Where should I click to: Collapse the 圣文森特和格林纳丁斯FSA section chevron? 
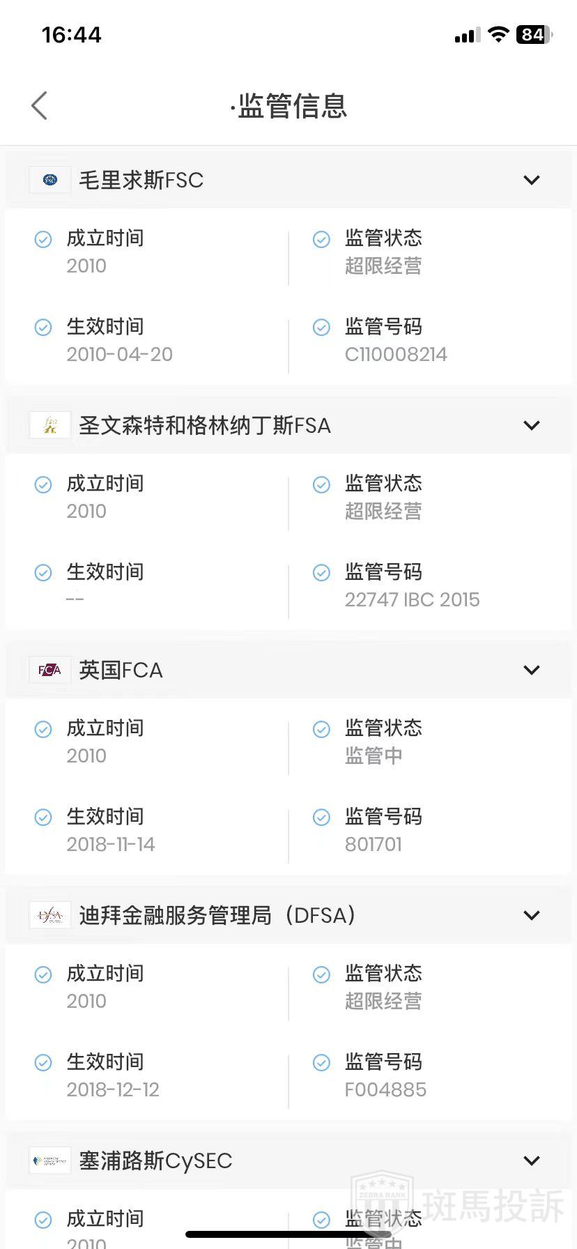point(532,426)
